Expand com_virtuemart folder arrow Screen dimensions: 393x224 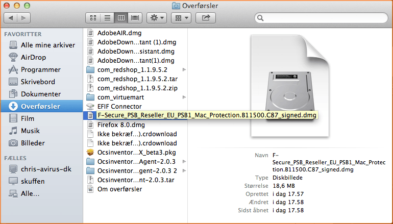click(x=184, y=97)
